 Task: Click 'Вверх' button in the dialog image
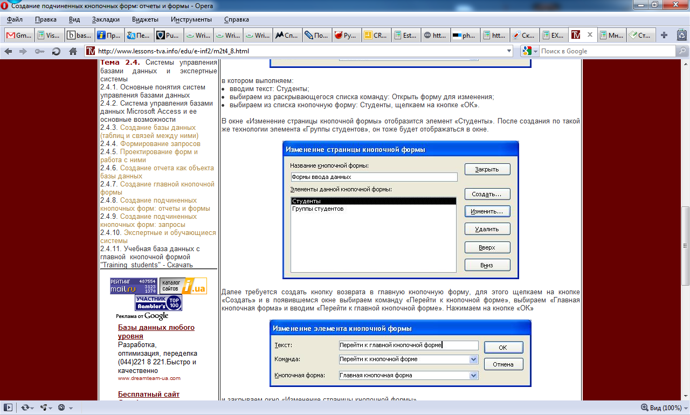[x=487, y=248]
